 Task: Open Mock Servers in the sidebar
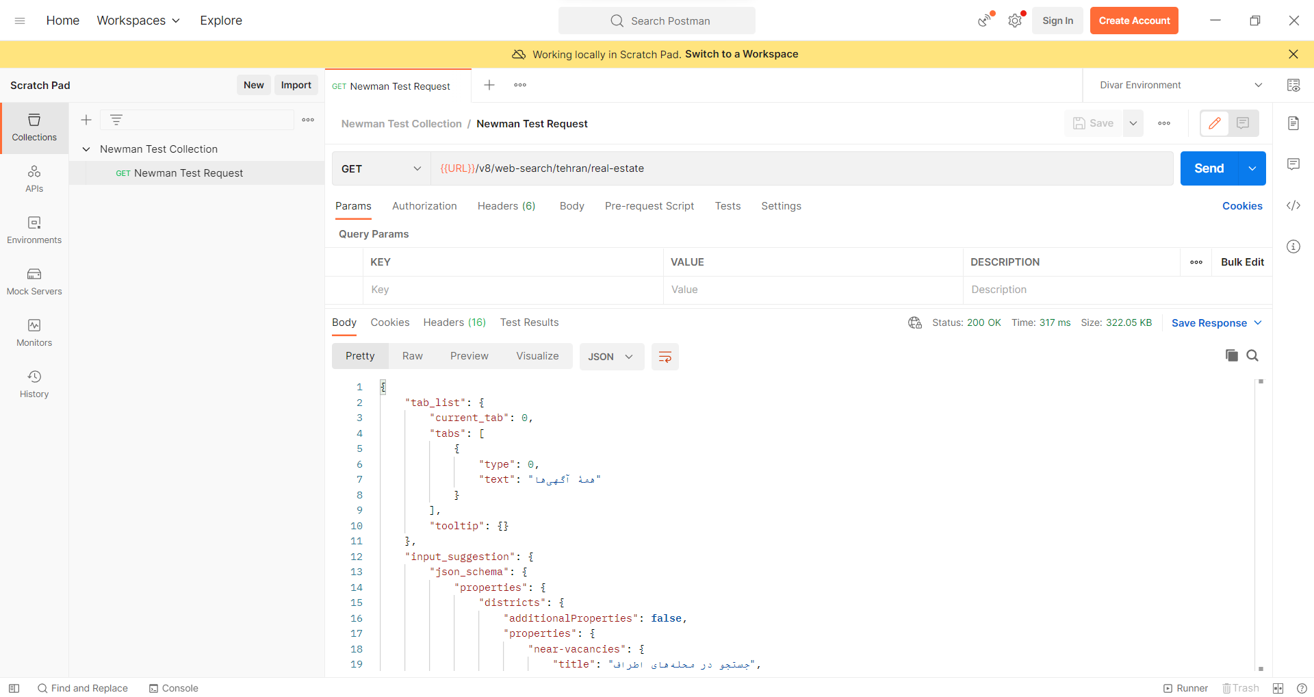34,282
